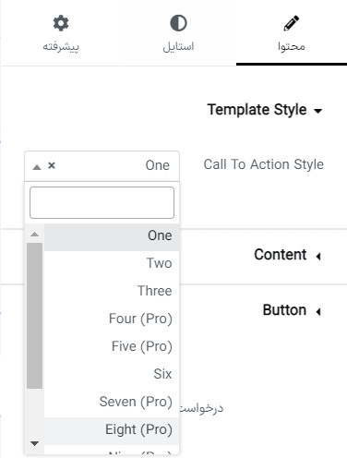Collapse the Call To Action Style dropdown arrow
347x458 pixels.
coord(37,167)
